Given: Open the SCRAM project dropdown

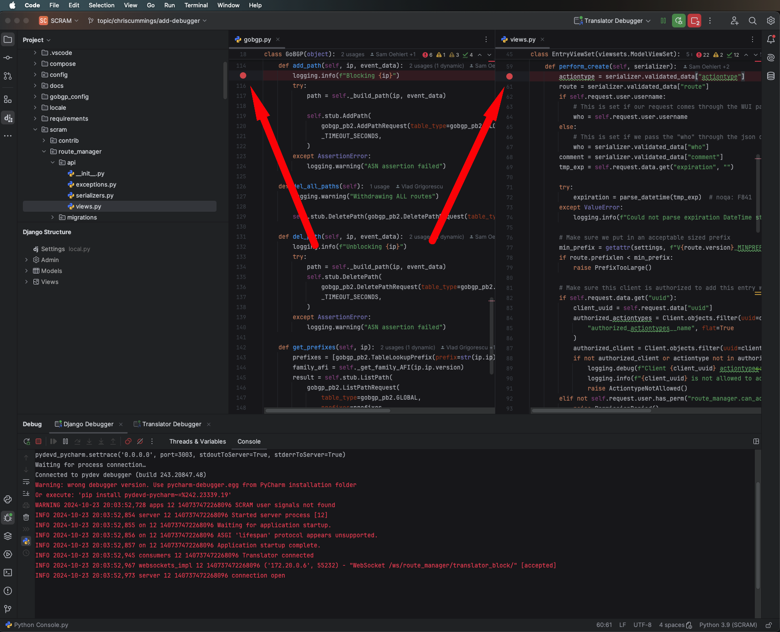Looking at the screenshot, I should click(59, 21).
